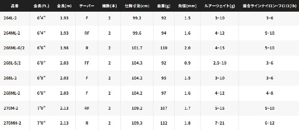Select the 268ML-2 model cell

click(12, 93)
